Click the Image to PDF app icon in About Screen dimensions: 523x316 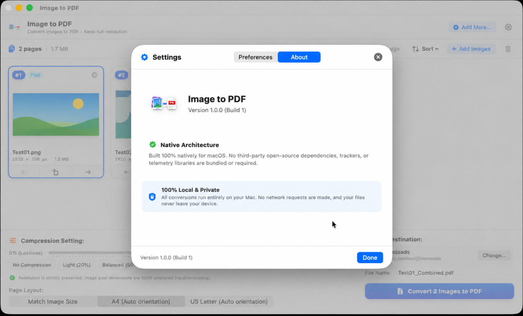click(x=164, y=104)
